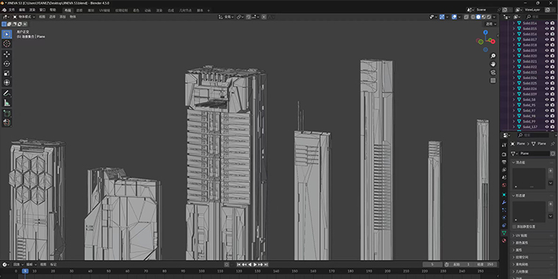
Task: Open the Material properties tab
Action: 504,241
